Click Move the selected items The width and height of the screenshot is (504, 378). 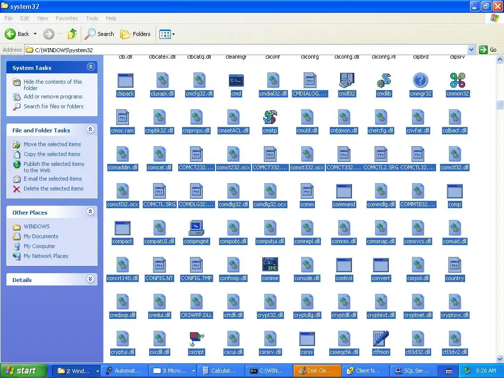(x=52, y=144)
